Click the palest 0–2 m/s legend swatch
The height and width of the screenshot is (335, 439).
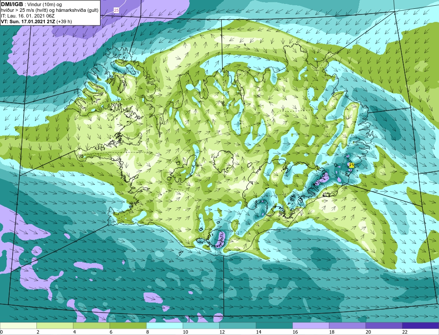pos(18,326)
